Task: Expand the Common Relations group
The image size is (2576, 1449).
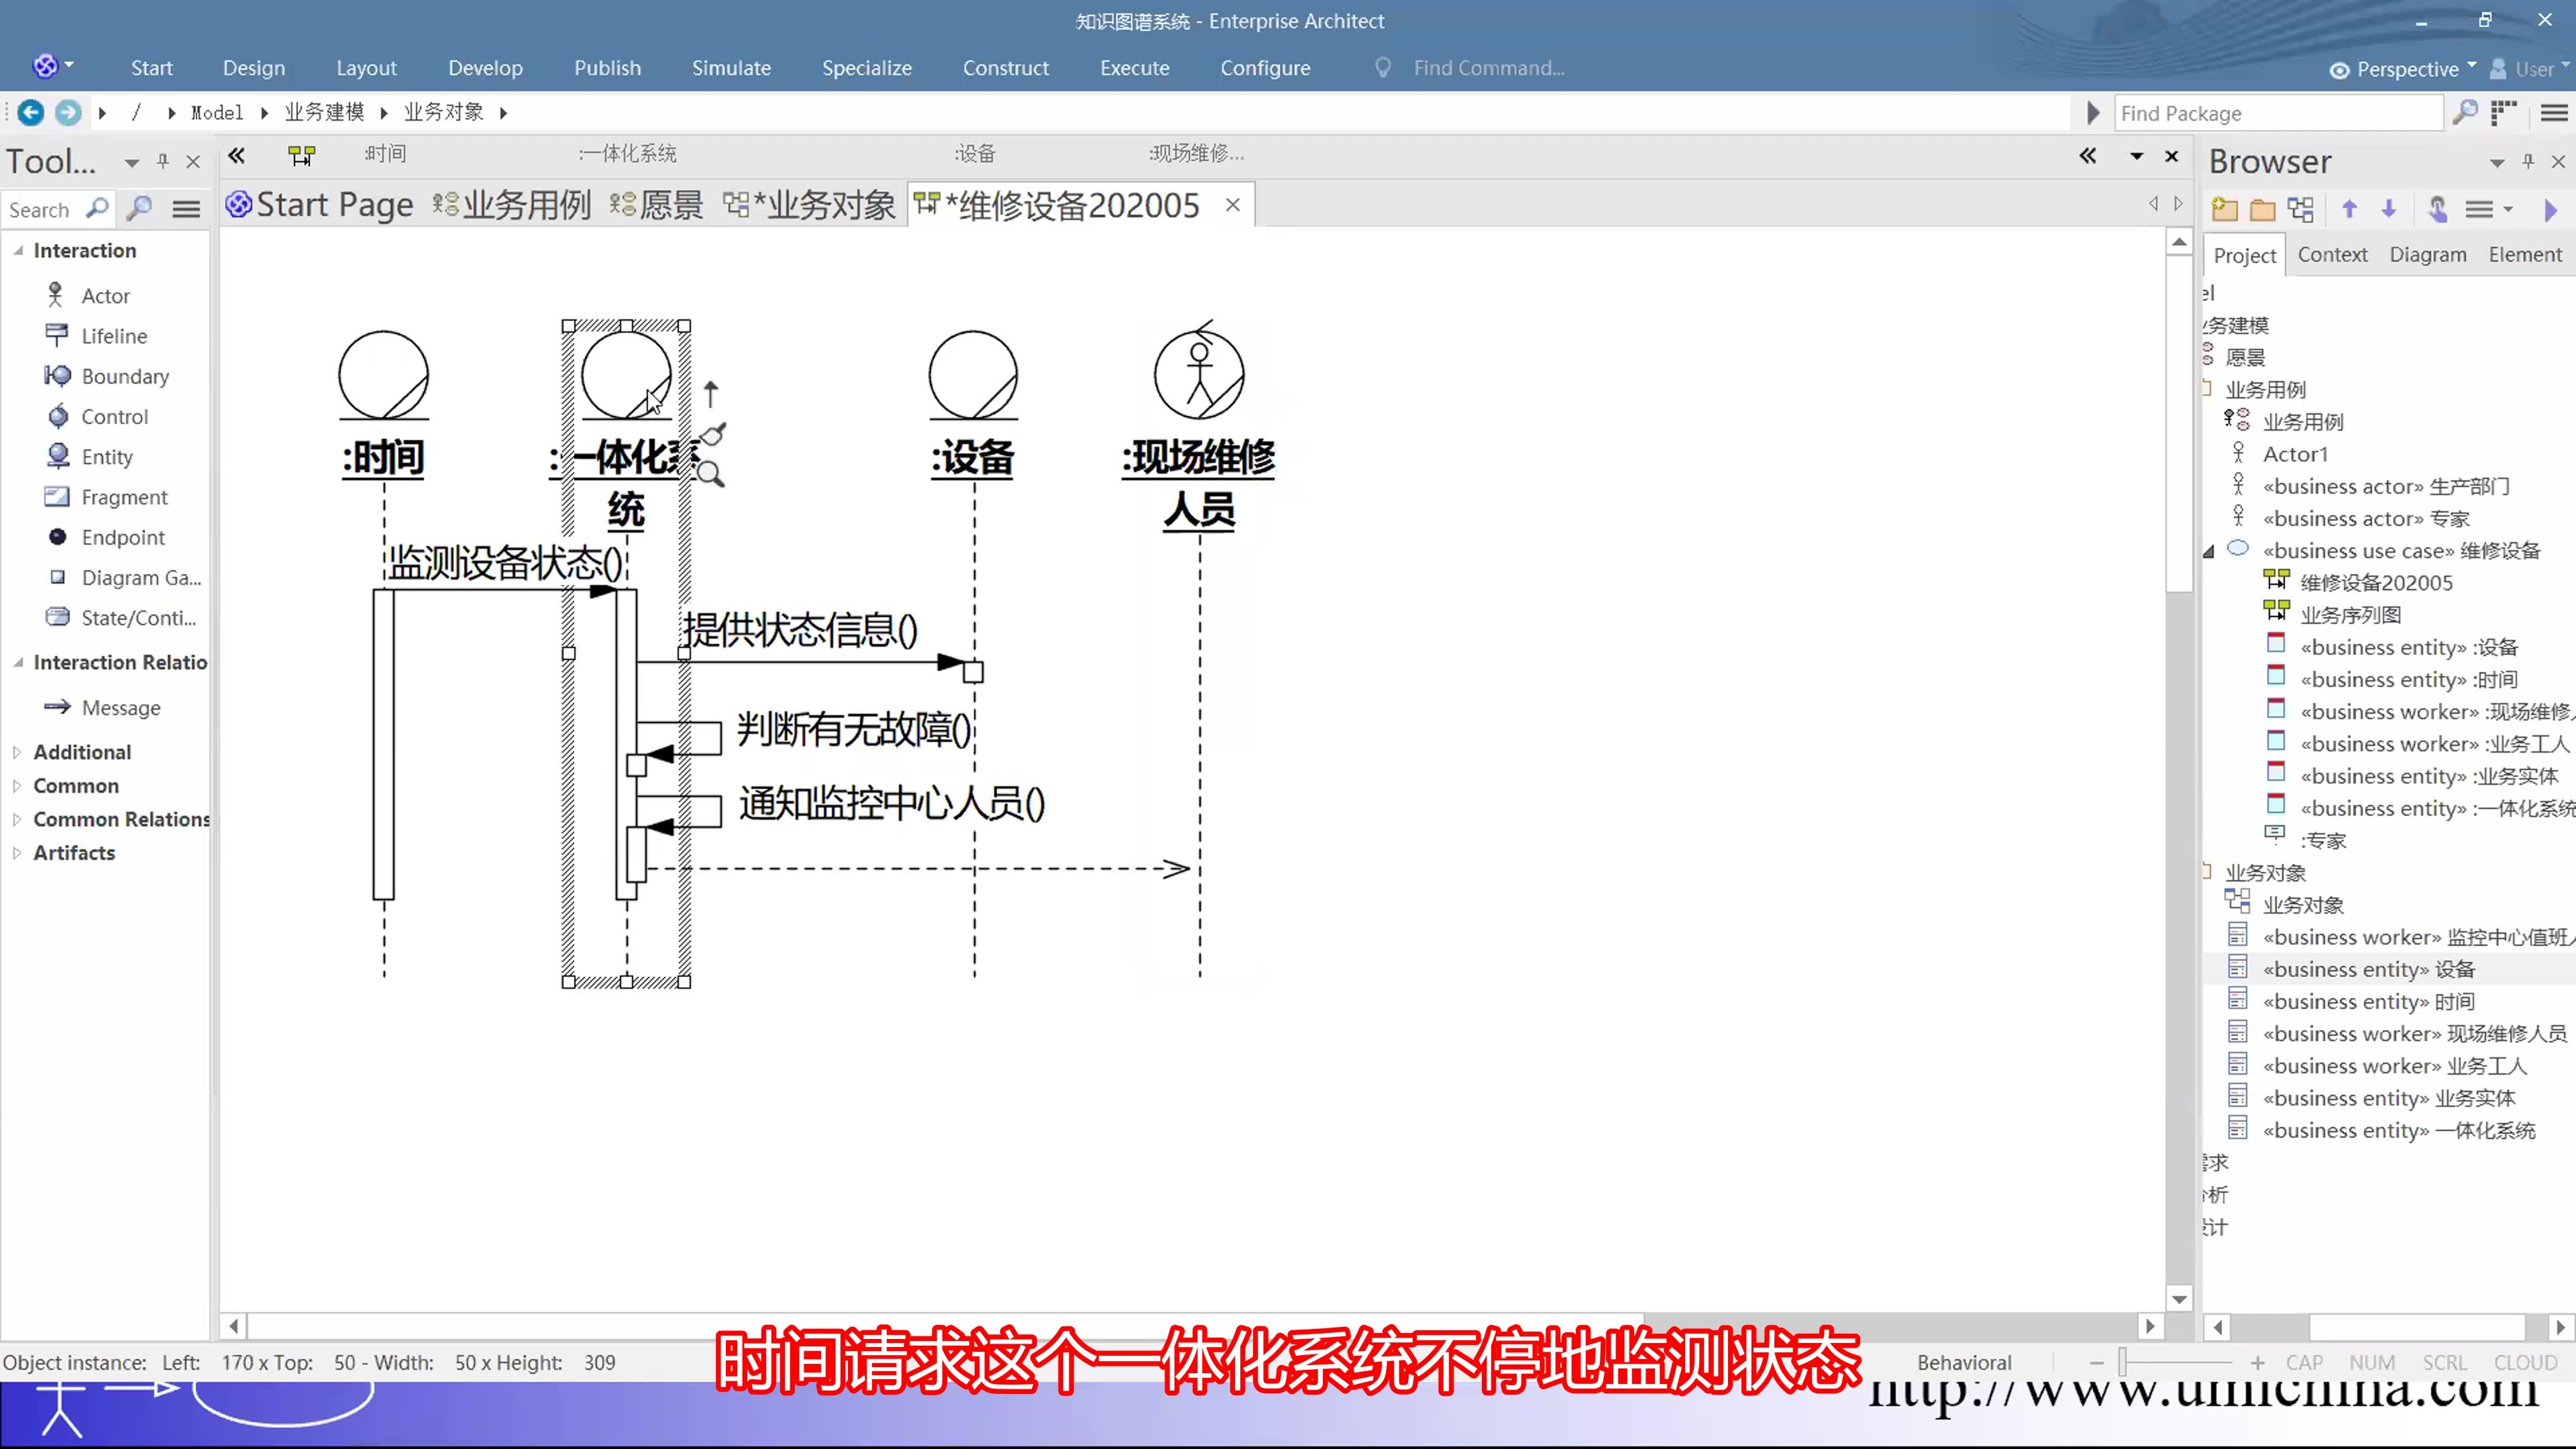Action: pos(17,819)
